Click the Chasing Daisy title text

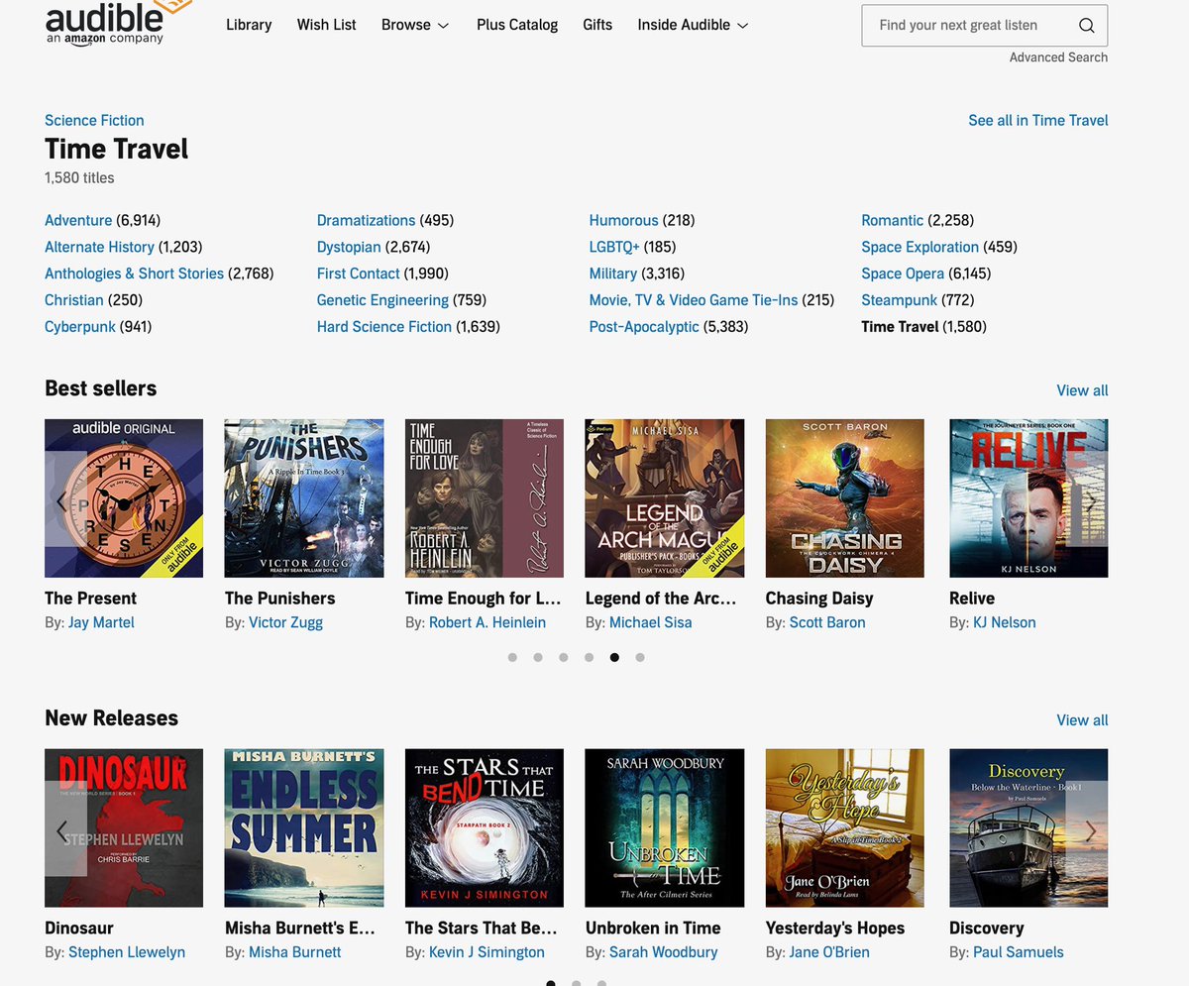click(818, 599)
